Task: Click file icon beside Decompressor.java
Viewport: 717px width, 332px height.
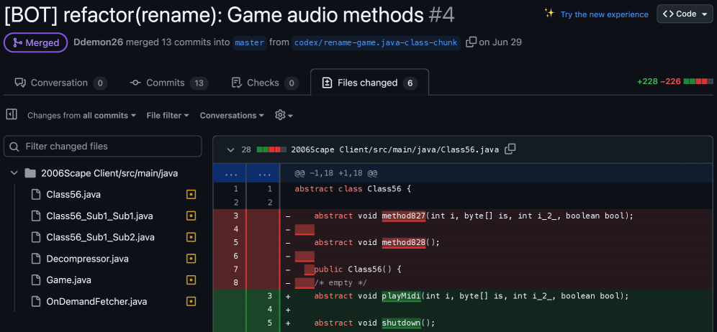Action: [x=36, y=259]
